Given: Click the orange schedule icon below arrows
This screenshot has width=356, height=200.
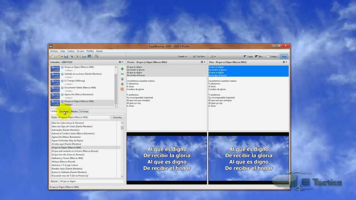Looking at the screenshot, I should 122,89.
